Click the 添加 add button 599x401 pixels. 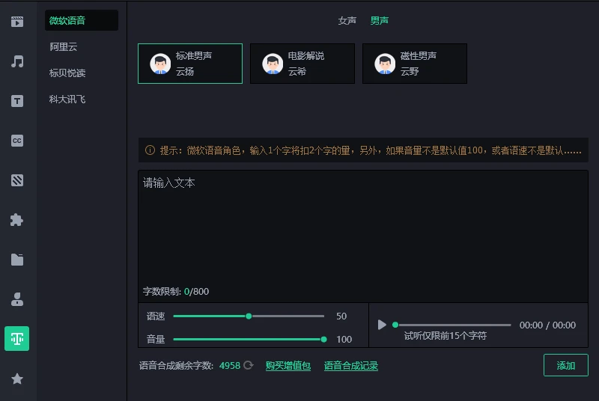point(566,366)
